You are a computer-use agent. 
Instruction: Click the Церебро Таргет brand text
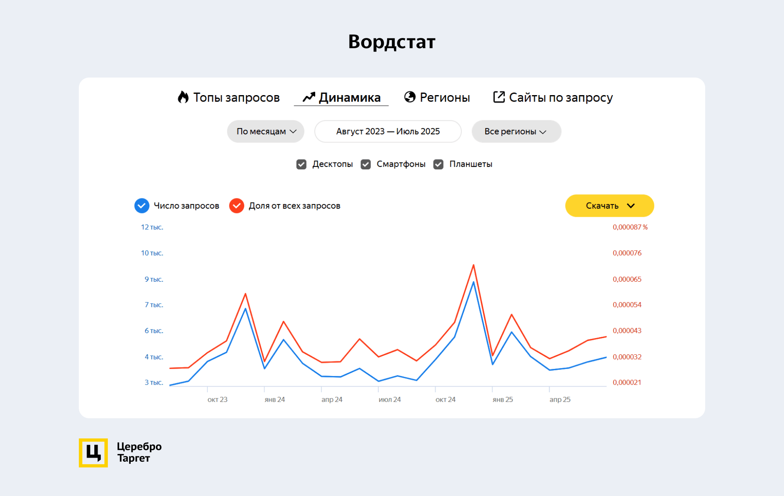pos(139,452)
